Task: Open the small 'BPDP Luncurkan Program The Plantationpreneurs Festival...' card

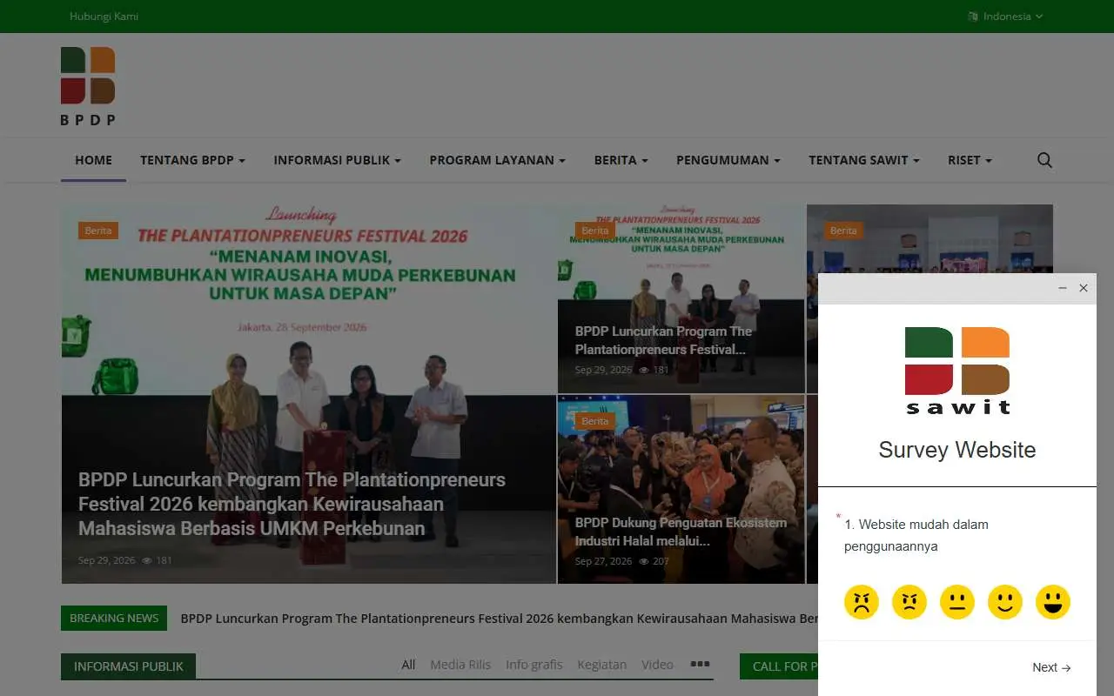Action: 663,340
